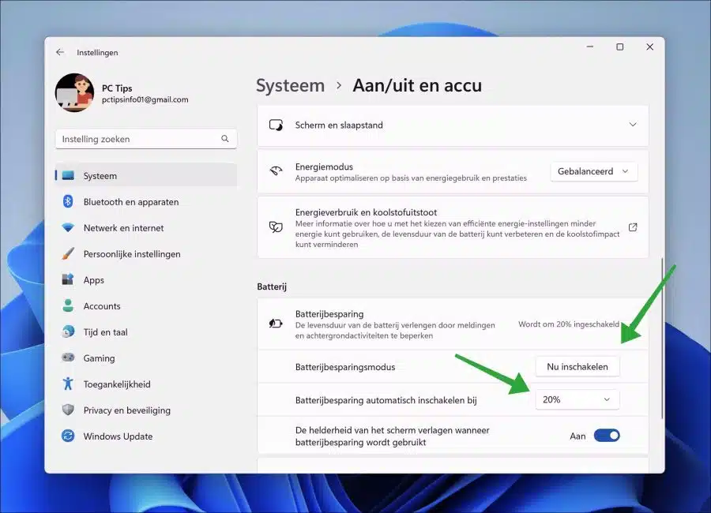Minimize the Instellingen window
Screen dimensions: 711x513
point(590,47)
